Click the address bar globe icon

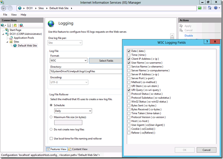(20, 8)
